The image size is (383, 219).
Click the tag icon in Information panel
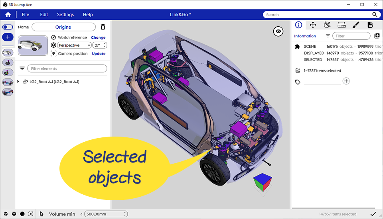tap(298, 82)
